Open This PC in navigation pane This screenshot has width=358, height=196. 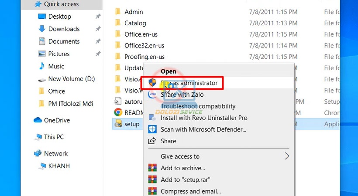[x=54, y=137]
